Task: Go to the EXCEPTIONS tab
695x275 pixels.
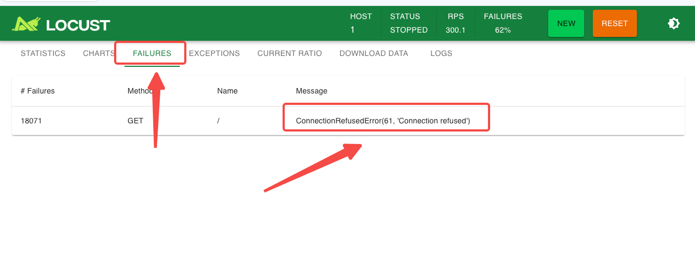Action: coord(214,53)
